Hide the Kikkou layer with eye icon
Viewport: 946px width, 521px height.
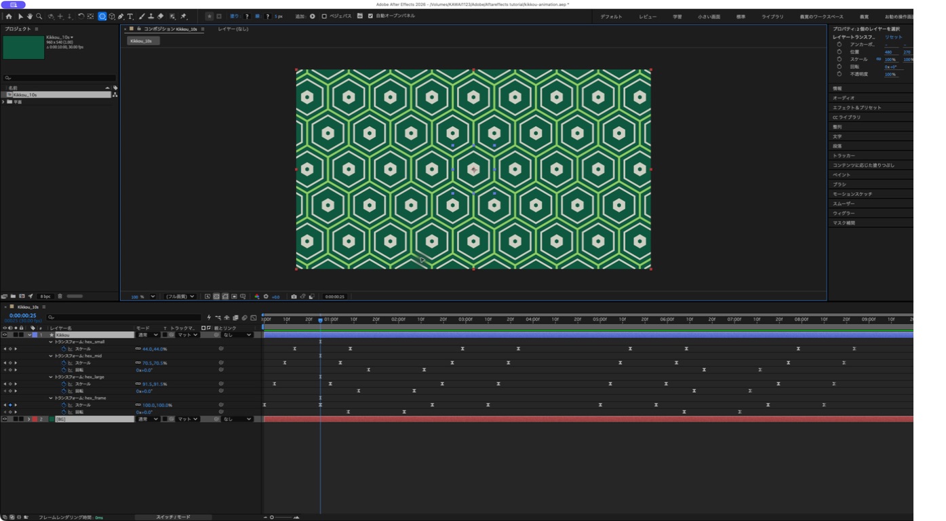[5, 335]
